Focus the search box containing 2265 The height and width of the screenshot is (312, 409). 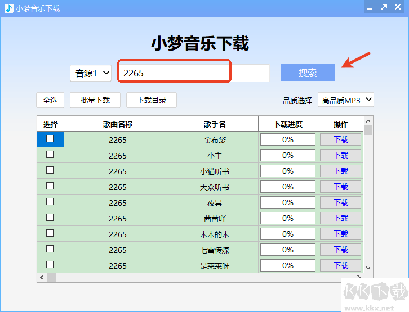[194, 73]
